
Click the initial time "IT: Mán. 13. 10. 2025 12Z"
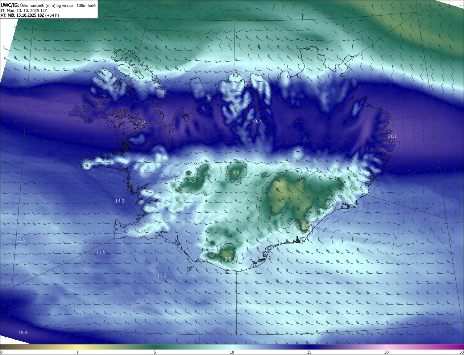click(24, 11)
